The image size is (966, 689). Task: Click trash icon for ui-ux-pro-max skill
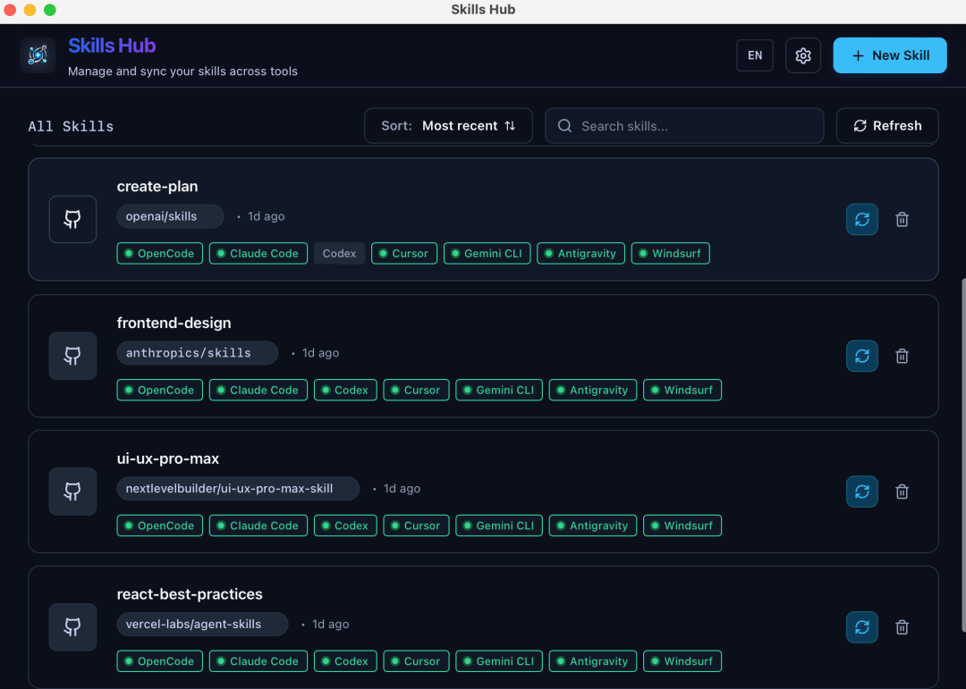pos(902,492)
